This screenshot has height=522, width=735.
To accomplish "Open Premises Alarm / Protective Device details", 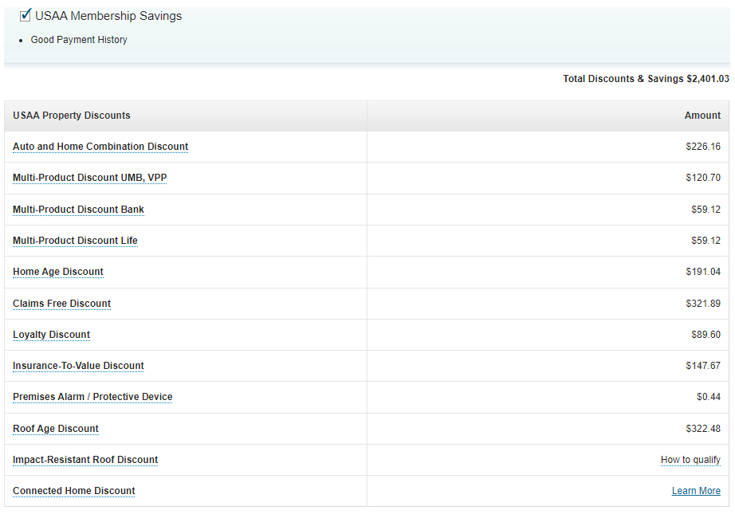I will click(92, 397).
